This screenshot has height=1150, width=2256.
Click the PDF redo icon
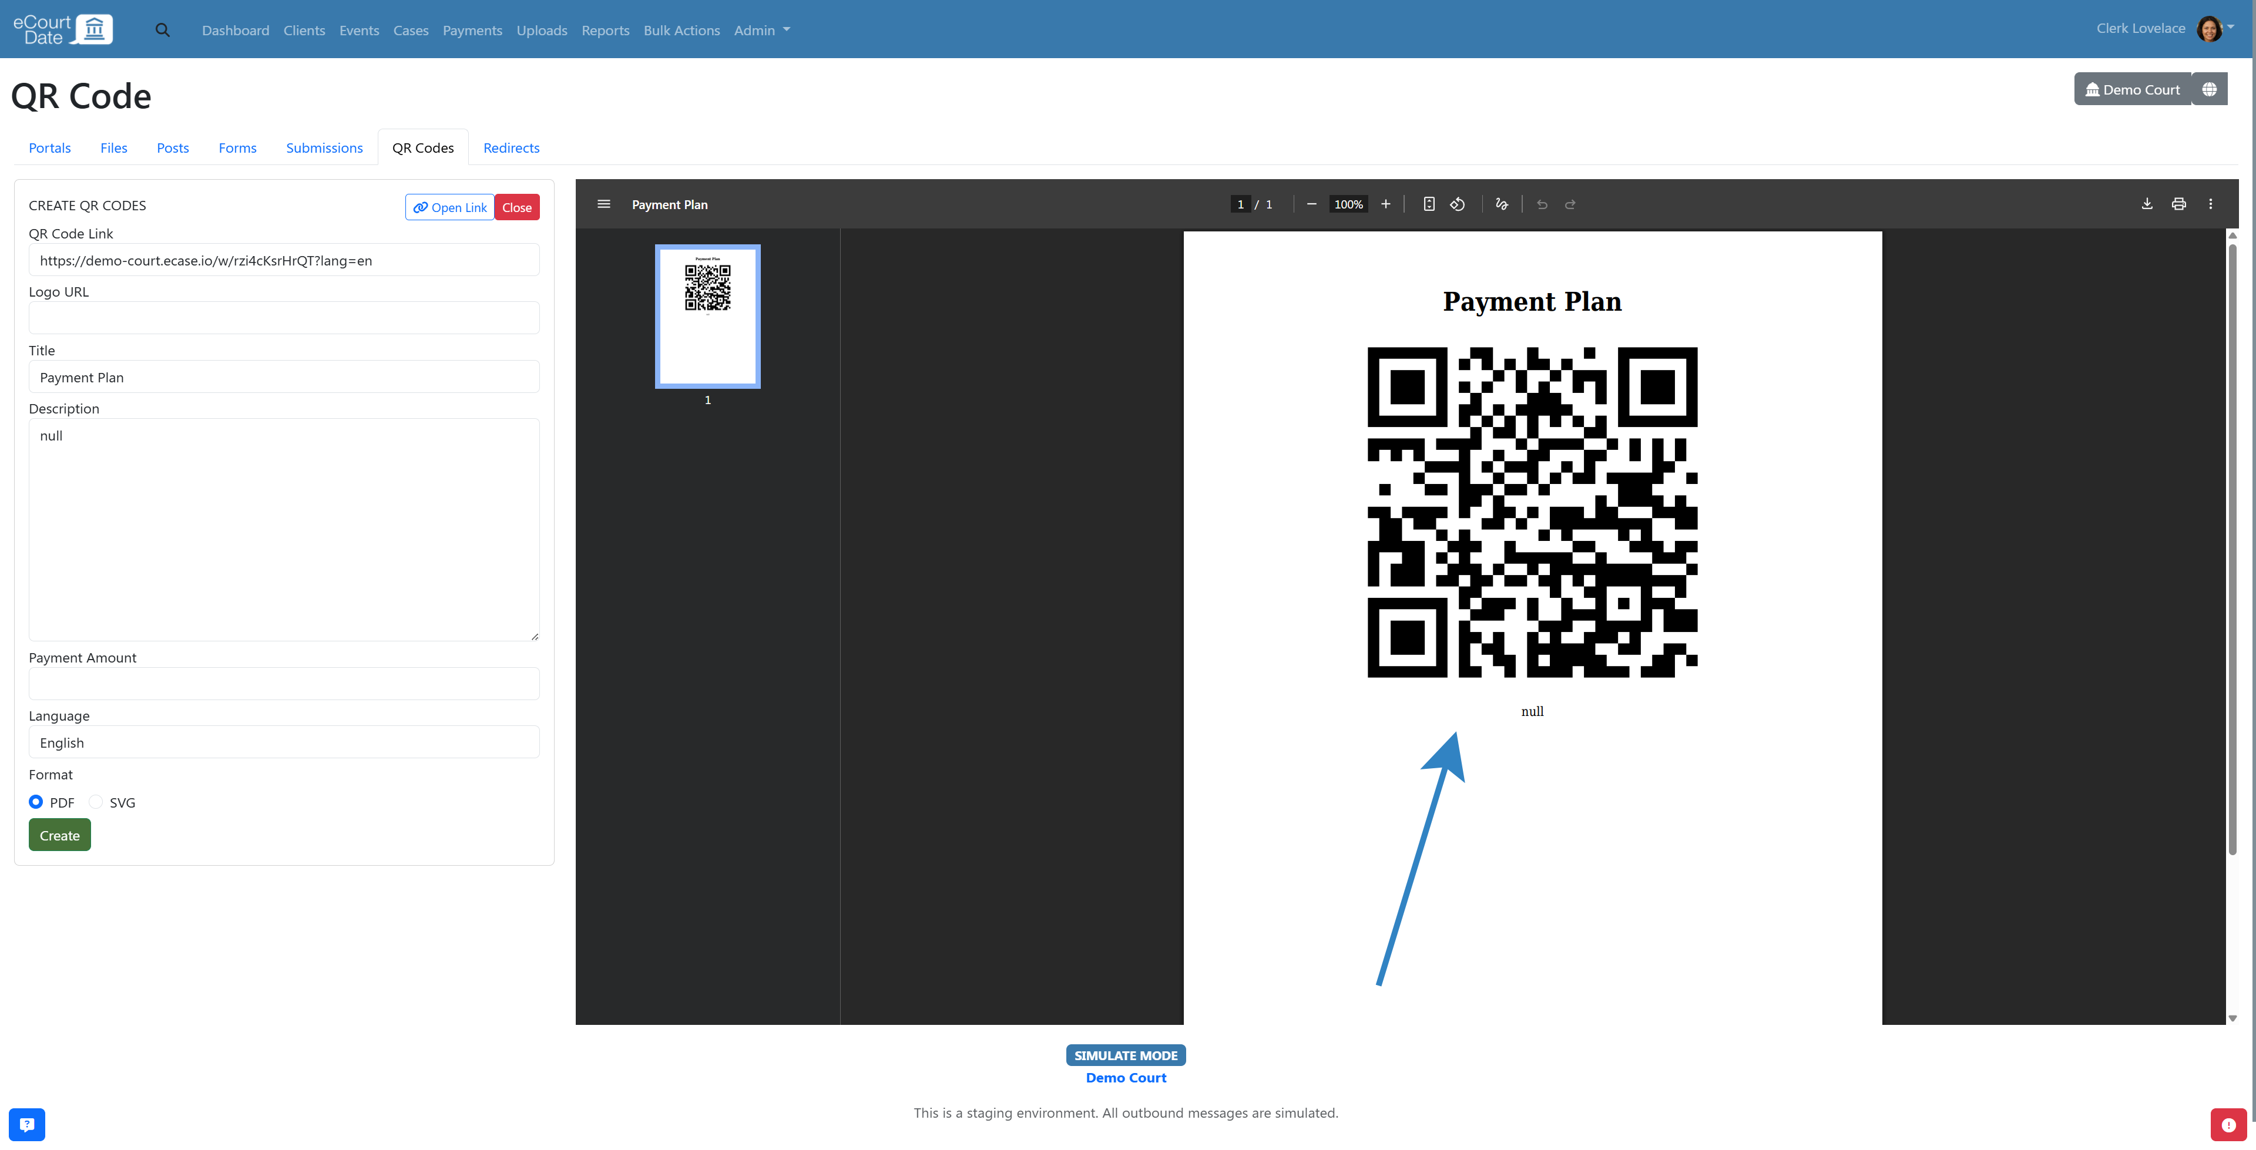pos(1570,204)
